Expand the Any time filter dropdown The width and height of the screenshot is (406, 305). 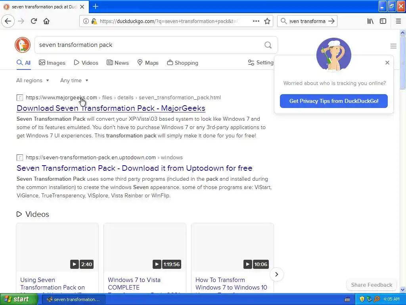pyautogui.click(x=74, y=80)
